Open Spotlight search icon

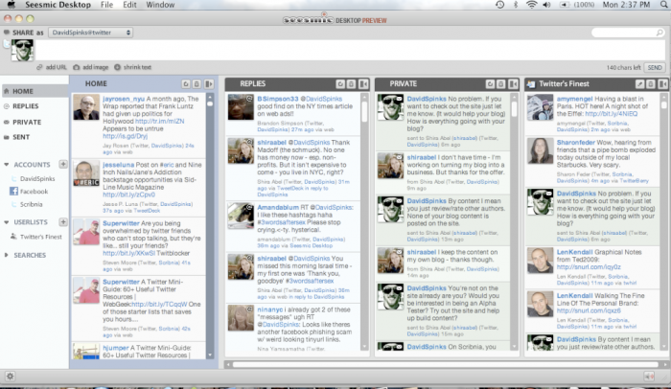click(x=663, y=5)
